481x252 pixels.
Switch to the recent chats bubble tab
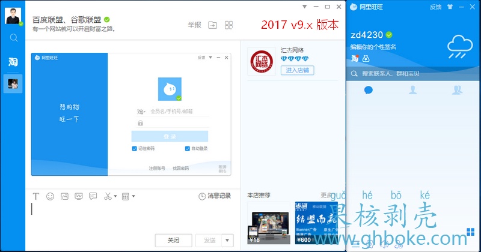[x=368, y=90]
